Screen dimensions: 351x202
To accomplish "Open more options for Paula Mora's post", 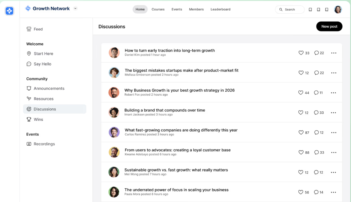I will [333, 192].
